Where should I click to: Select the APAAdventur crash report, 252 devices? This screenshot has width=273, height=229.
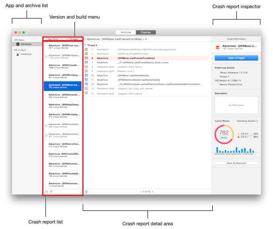pos(63,165)
